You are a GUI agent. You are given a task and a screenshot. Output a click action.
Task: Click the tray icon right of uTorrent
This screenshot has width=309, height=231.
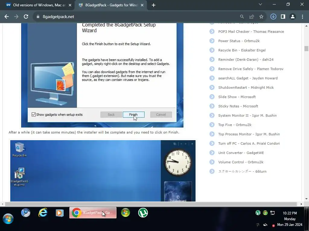tap(265, 213)
